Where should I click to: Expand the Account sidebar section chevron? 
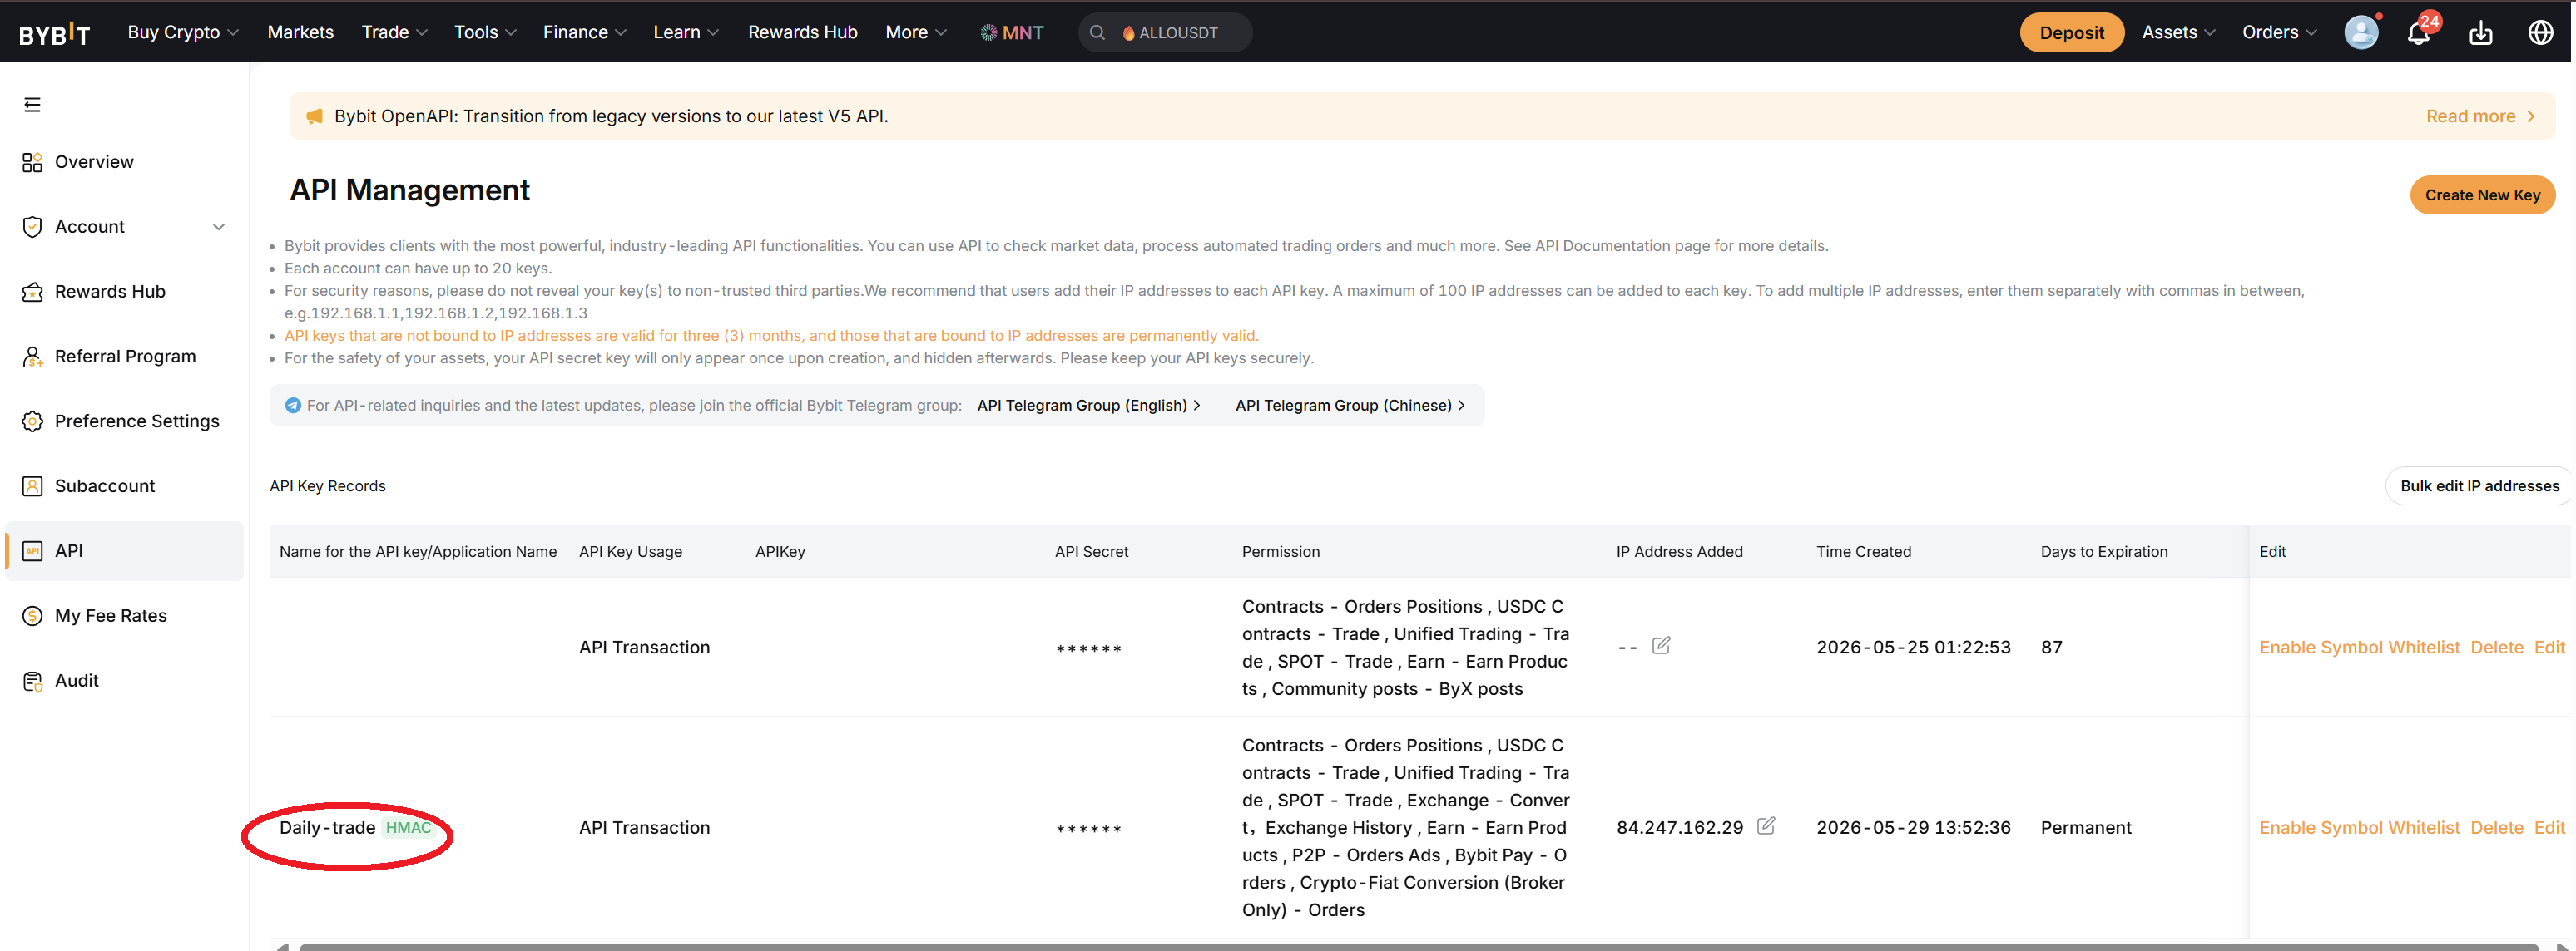(219, 227)
